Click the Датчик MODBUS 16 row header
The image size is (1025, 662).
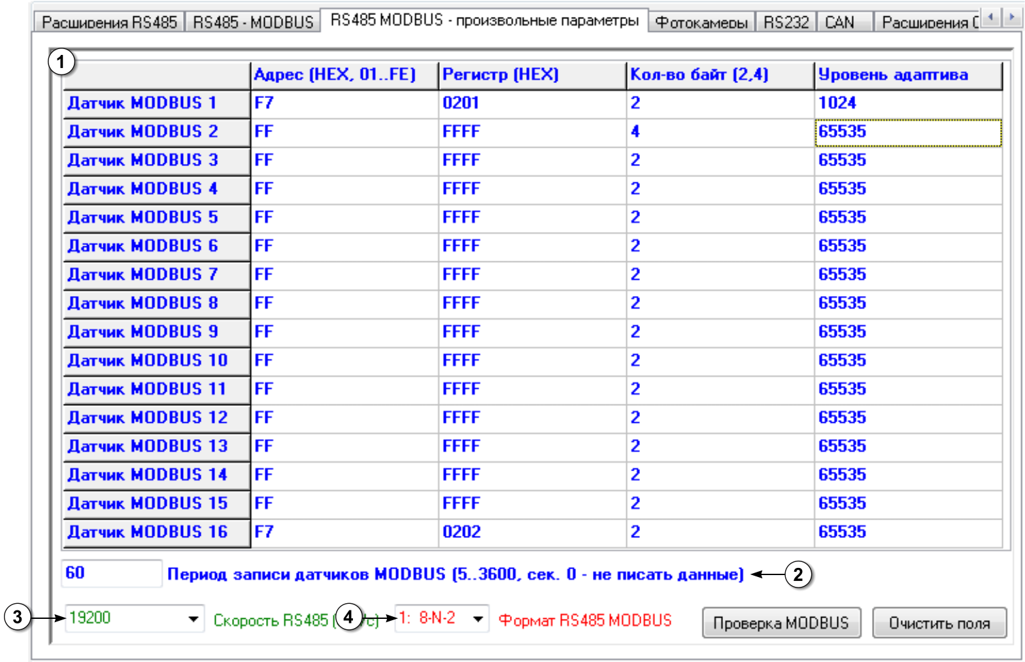point(157,533)
